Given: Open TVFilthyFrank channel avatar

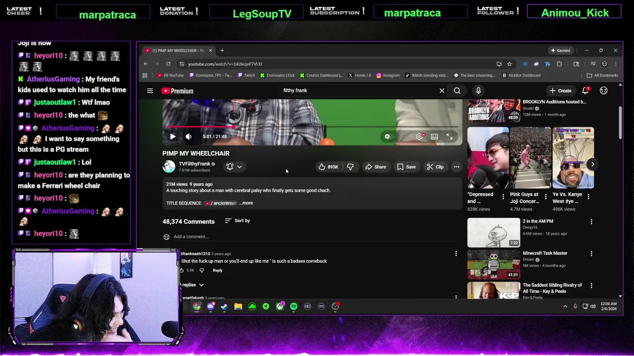Looking at the screenshot, I should click(x=169, y=167).
